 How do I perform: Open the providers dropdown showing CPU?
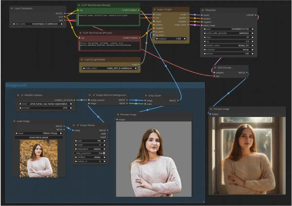[46, 108]
